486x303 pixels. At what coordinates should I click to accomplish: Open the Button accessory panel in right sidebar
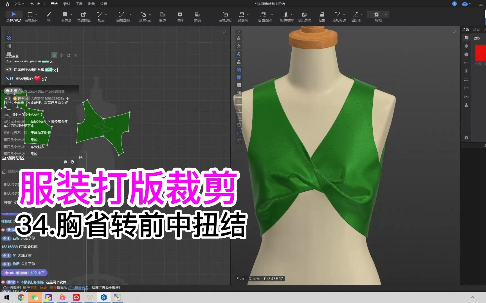[x=466, y=54]
